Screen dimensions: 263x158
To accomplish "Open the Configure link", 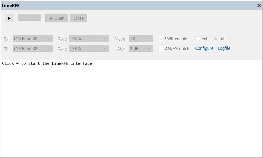I will pyautogui.click(x=204, y=48).
